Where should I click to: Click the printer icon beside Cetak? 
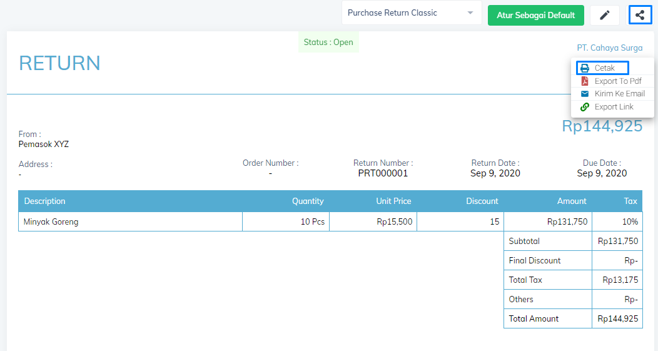tap(585, 68)
